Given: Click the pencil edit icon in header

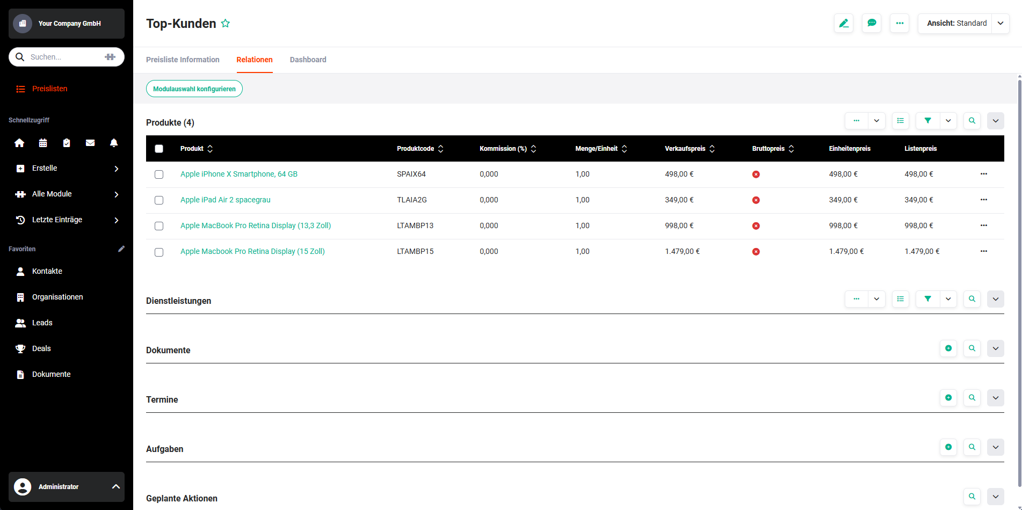Looking at the screenshot, I should [844, 23].
